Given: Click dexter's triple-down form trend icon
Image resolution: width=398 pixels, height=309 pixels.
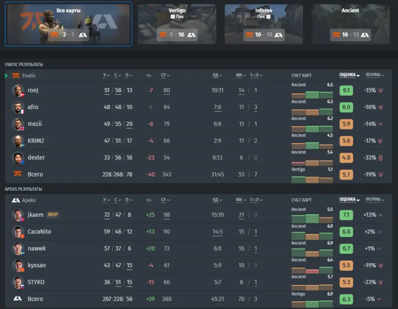Looking at the screenshot, I should tap(381, 158).
